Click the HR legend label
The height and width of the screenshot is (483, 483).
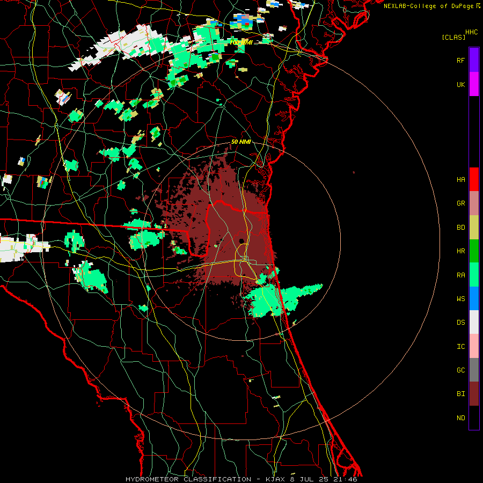point(461,251)
